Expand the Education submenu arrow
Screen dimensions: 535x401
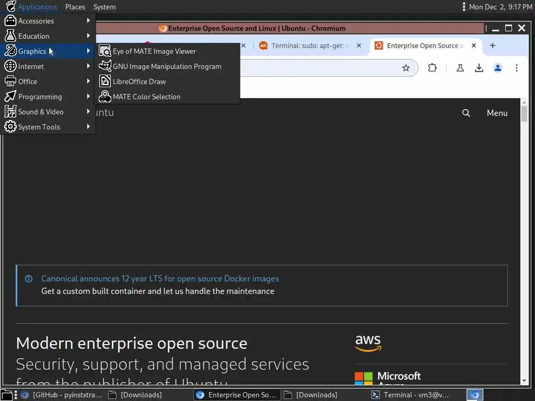(x=88, y=36)
